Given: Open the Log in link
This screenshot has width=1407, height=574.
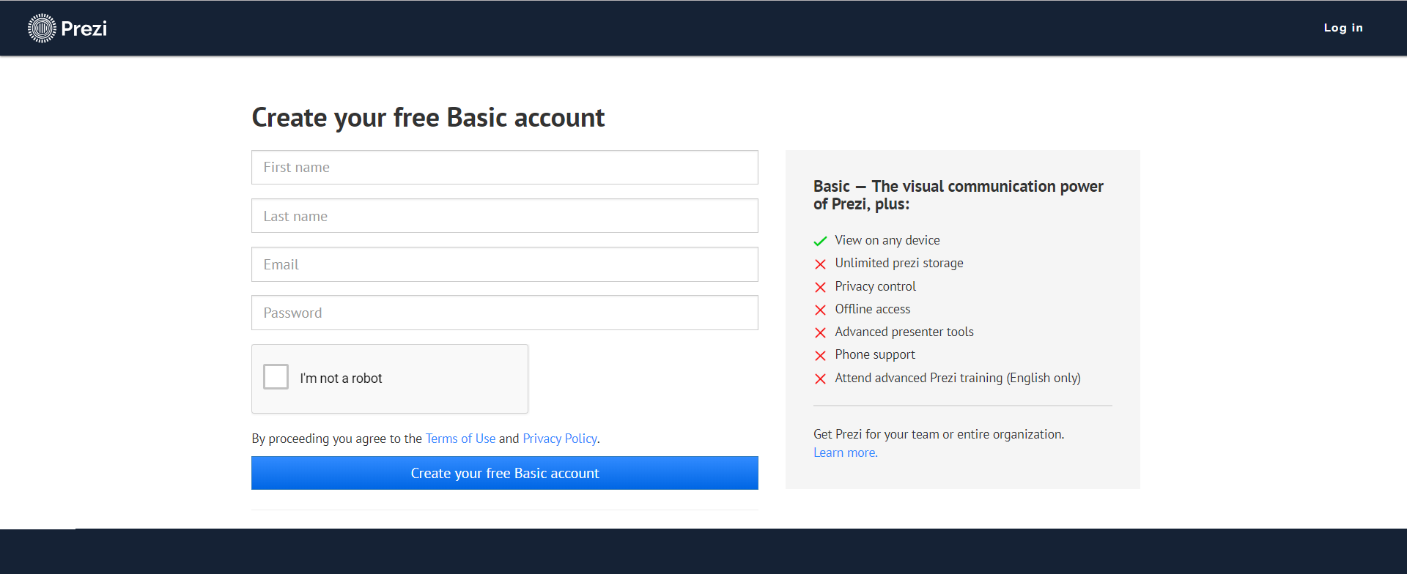Looking at the screenshot, I should tap(1343, 28).
